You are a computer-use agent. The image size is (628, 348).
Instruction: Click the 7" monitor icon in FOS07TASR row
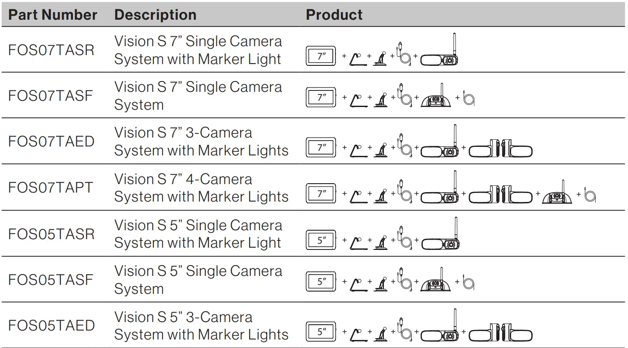[x=321, y=57]
